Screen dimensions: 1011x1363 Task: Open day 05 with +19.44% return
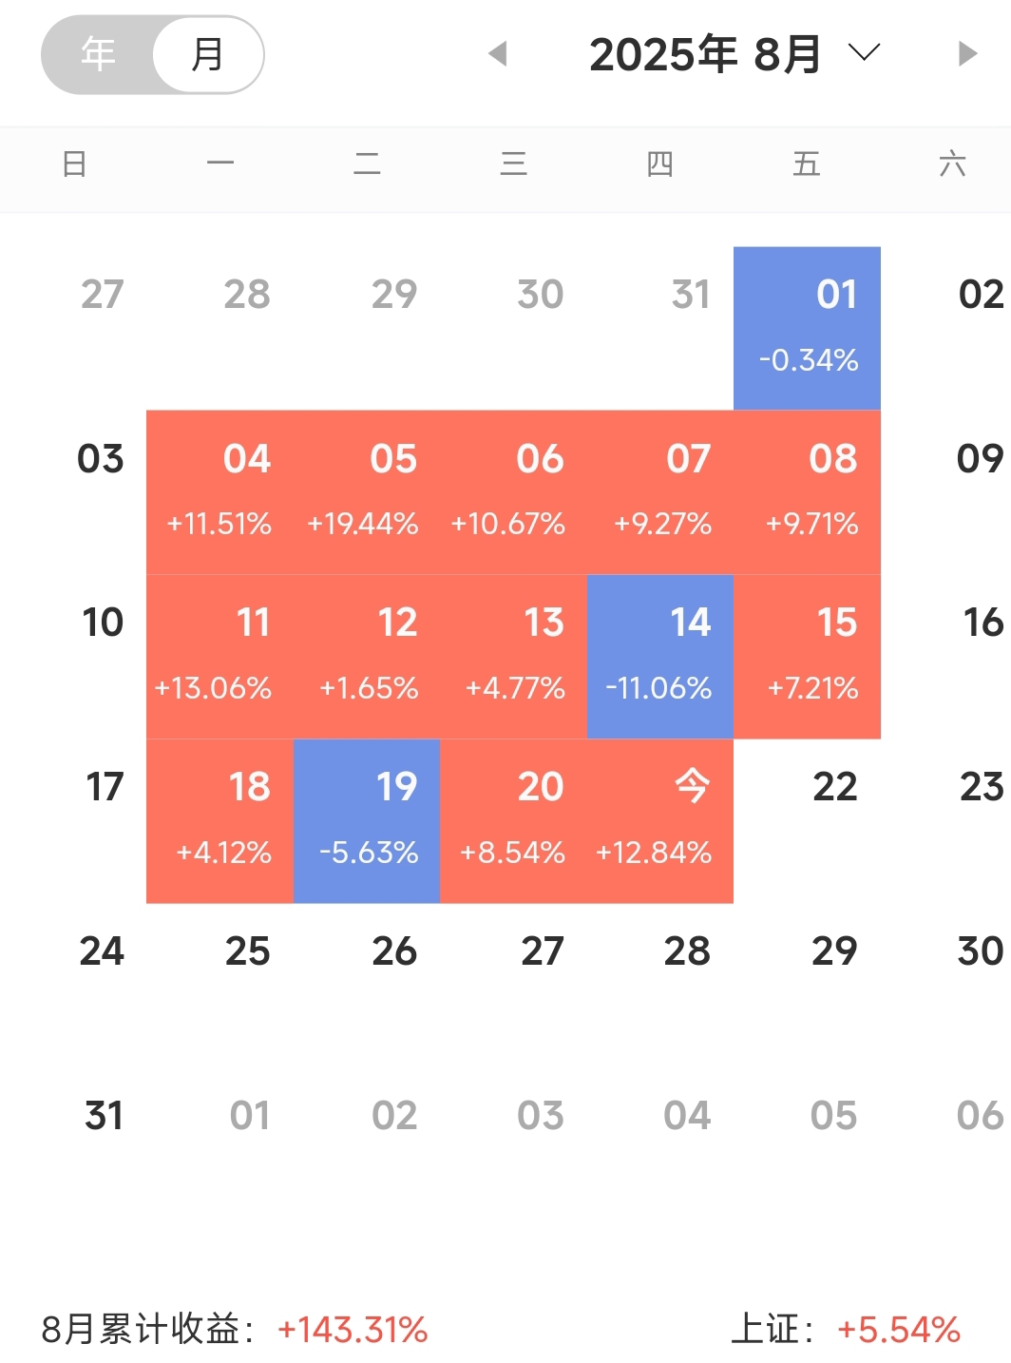[367, 492]
